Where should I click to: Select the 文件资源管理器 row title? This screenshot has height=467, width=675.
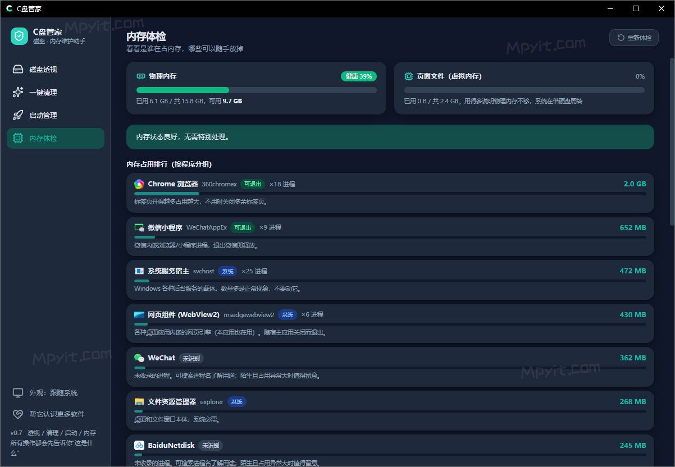coord(172,402)
